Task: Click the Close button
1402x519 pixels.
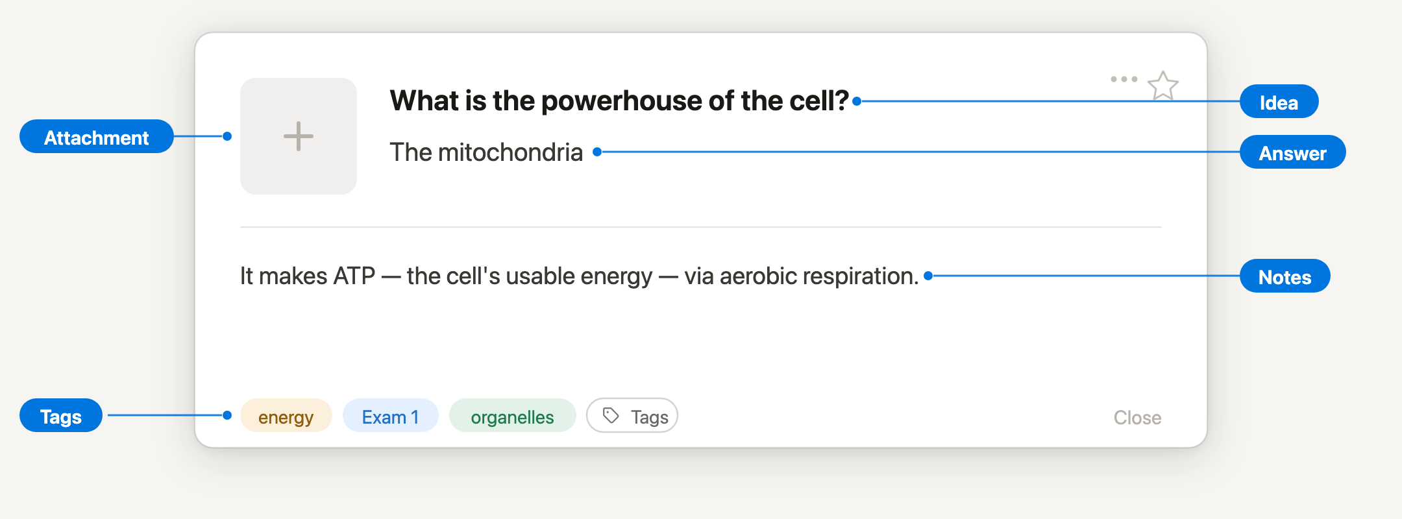Action: click(1137, 417)
